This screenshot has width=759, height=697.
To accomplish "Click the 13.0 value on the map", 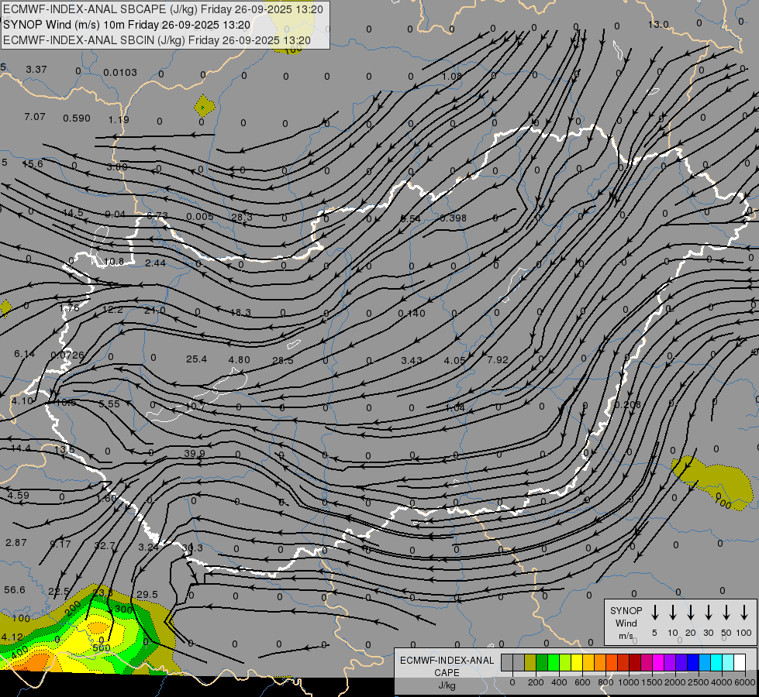I will click(658, 25).
